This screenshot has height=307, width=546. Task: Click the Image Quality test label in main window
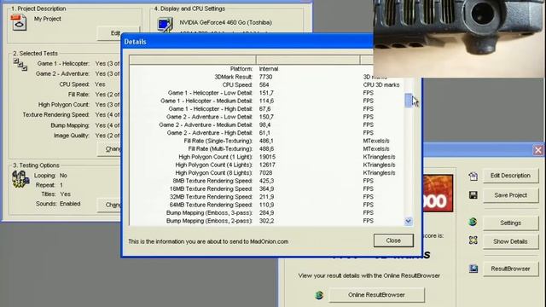[72, 136]
